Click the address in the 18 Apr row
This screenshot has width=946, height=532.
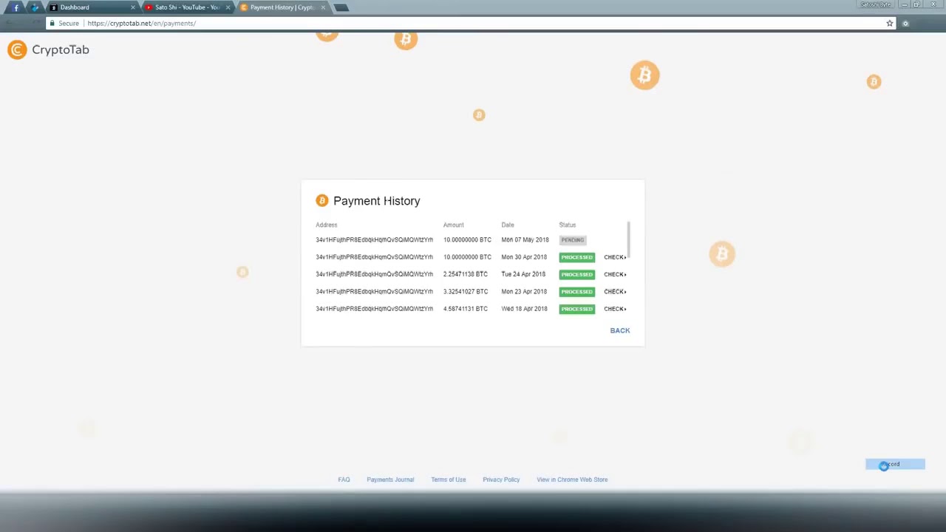[x=375, y=309]
